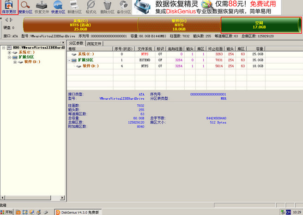303x215 pixels.
Task: Open the 数据恢复精灵 advertisement banner
Action: coord(217,7)
